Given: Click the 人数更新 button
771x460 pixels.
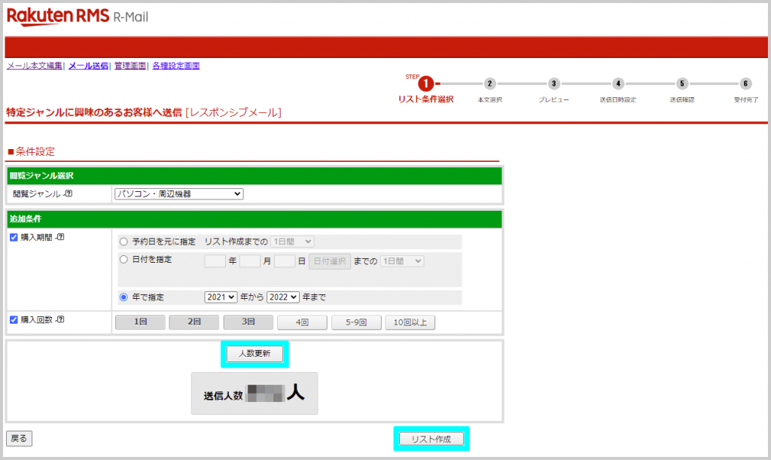Looking at the screenshot, I should [254, 354].
